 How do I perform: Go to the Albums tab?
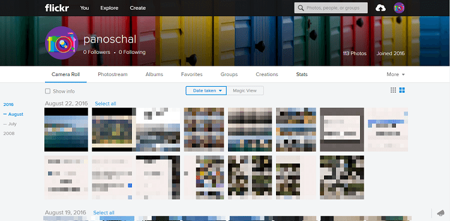(x=154, y=74)
